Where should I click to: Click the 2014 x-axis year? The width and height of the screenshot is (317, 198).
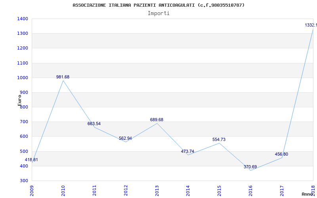[x=188, y=190]
